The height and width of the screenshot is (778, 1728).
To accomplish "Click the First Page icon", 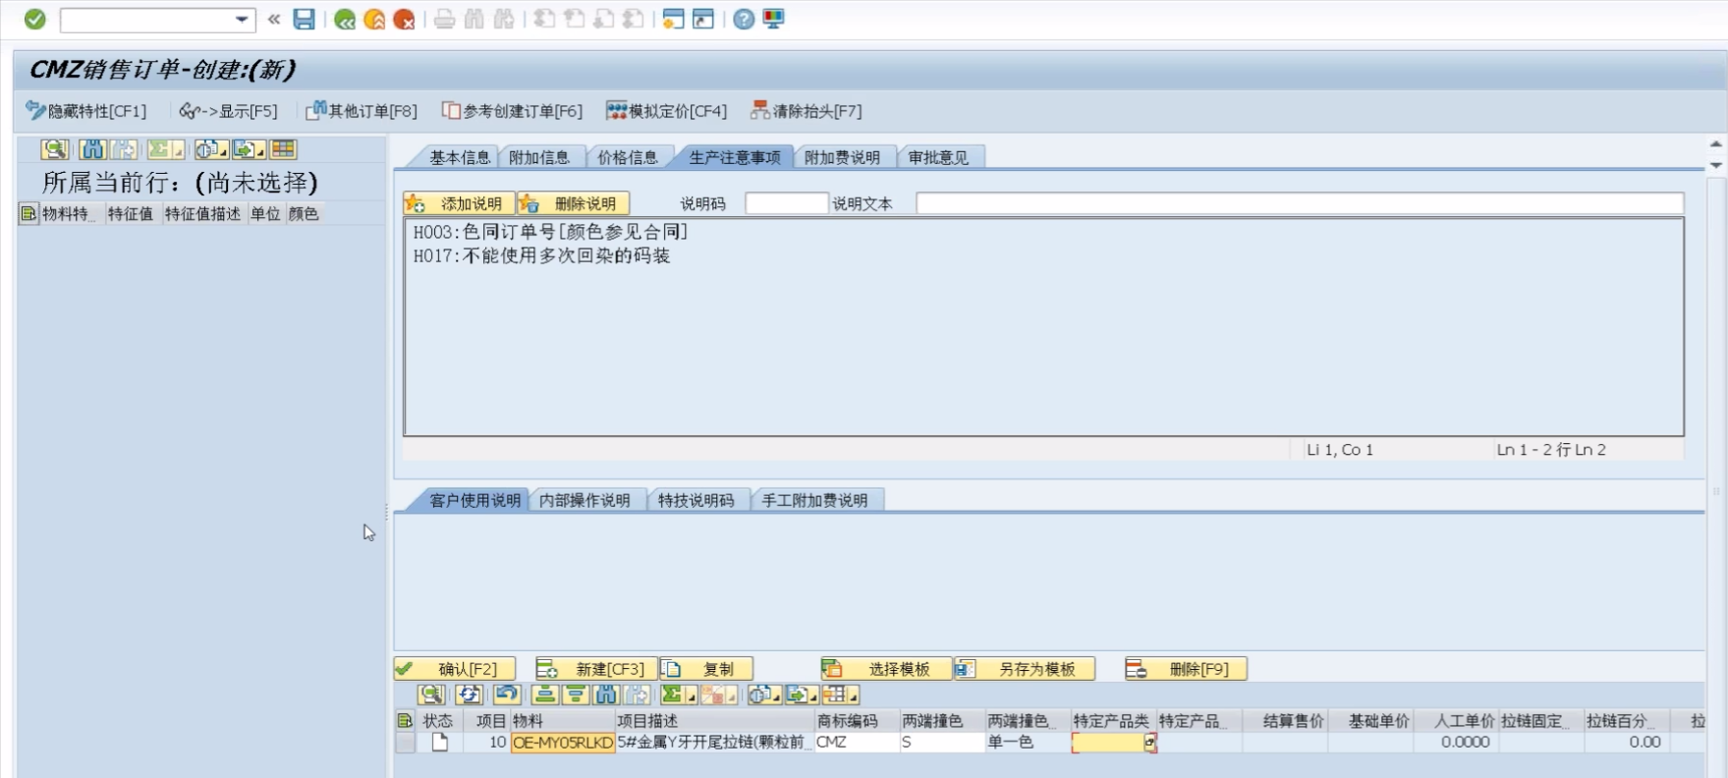I will click(x=545, y=19).
